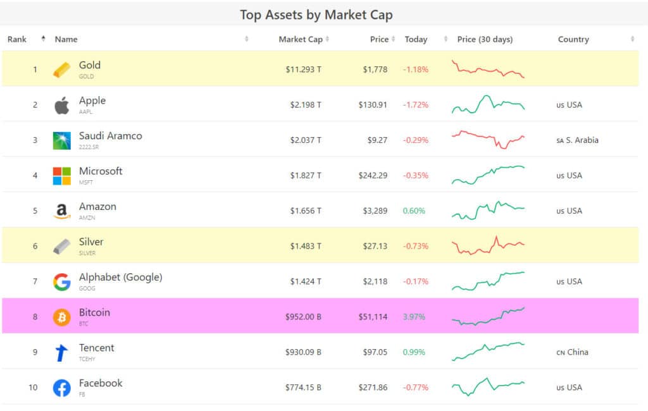Click Saudi Aramco price $9.27

tap(377, 140)
